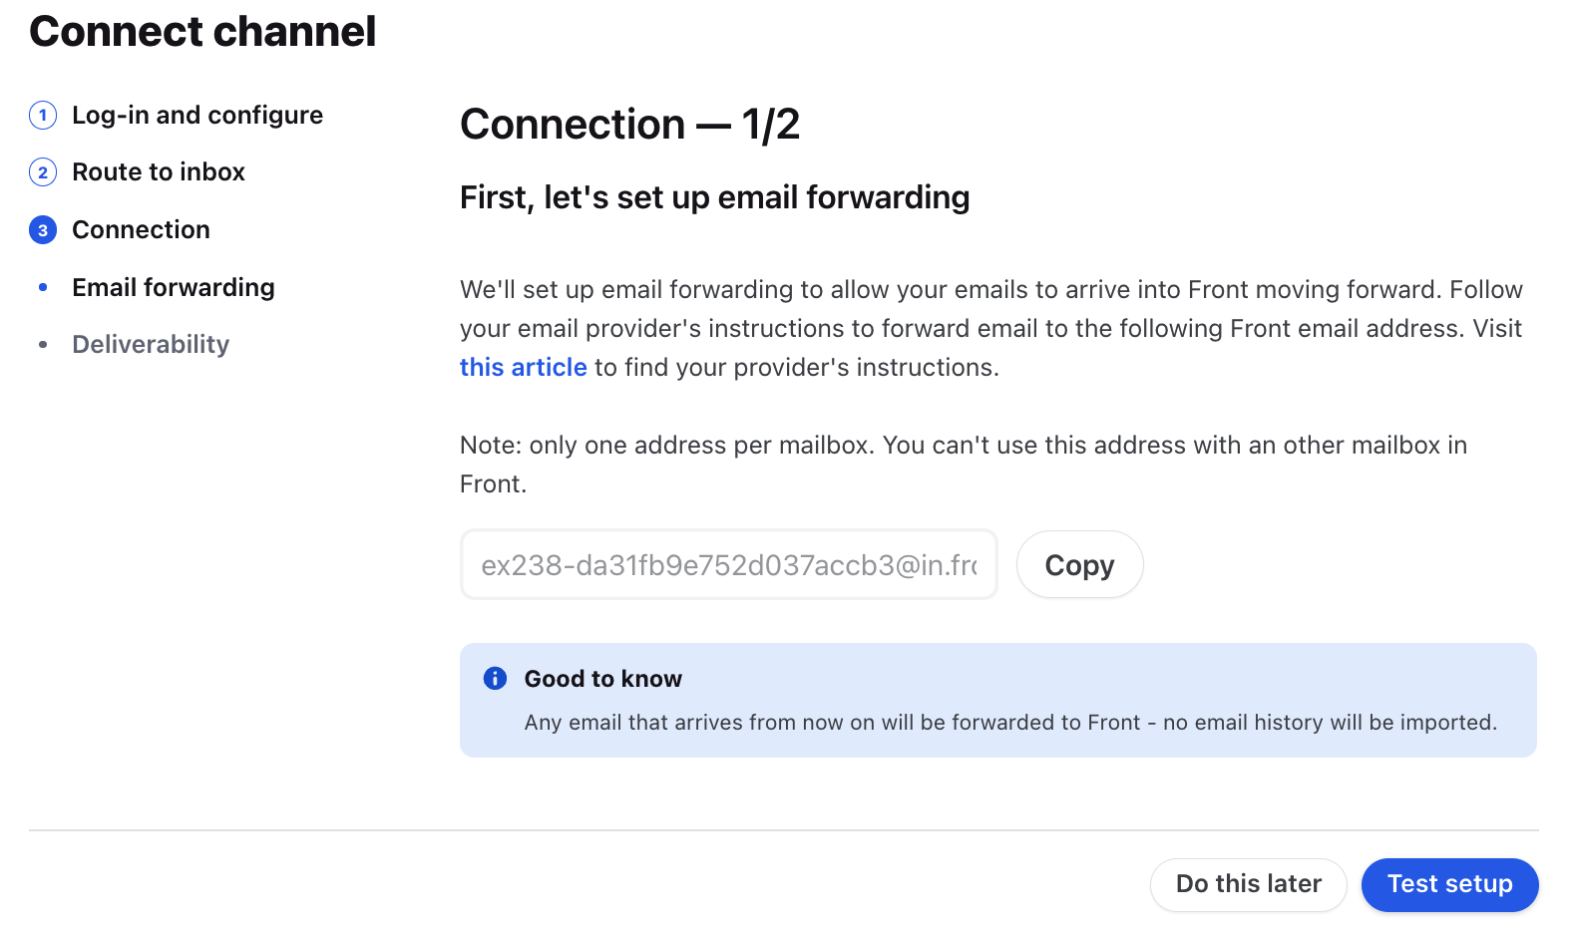Click the step 3 filled circle icon
Image resolution: width=1573 pixels, height=940 pixels.
[x=43, y=230]
